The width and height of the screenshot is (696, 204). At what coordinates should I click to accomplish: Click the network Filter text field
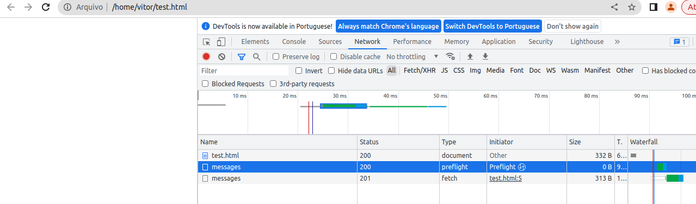[x=244, y=71]
